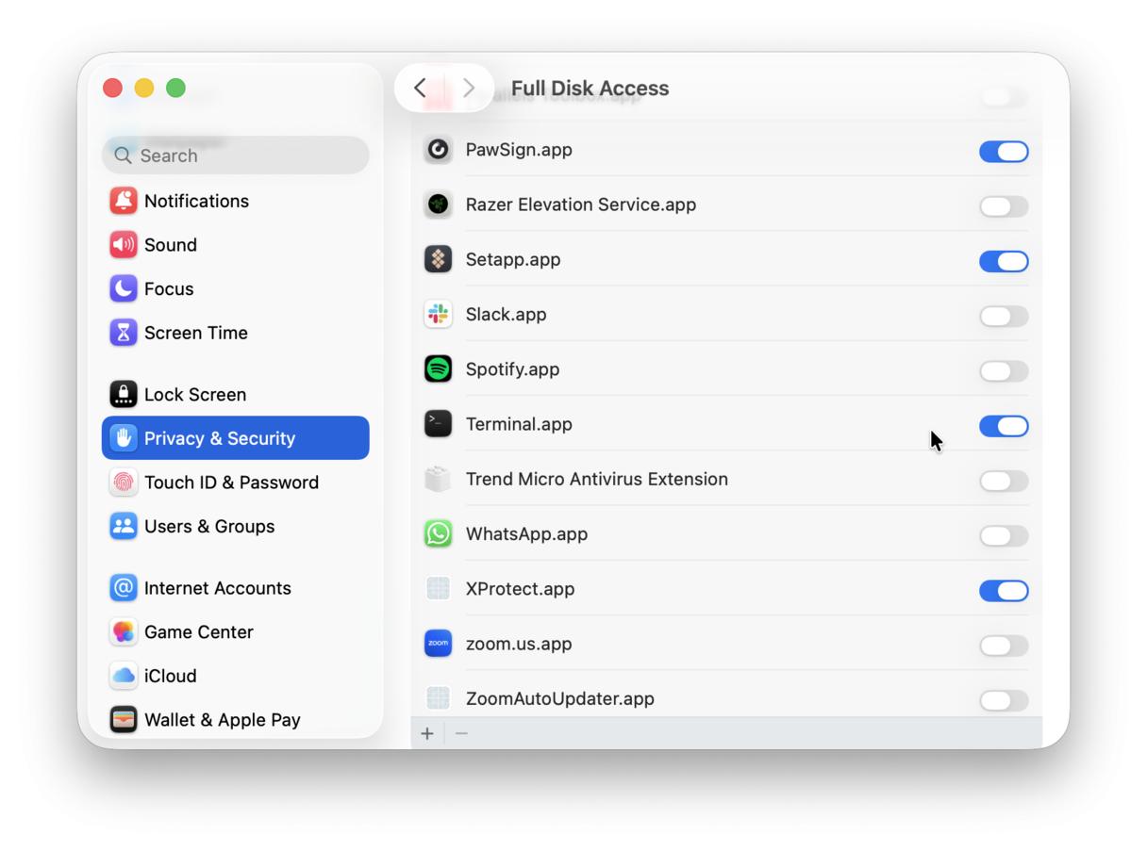Click the Focus moon icon in sidebar
Image resolution: width=1147 pixels, height=851 pixels.
(123, 288)
